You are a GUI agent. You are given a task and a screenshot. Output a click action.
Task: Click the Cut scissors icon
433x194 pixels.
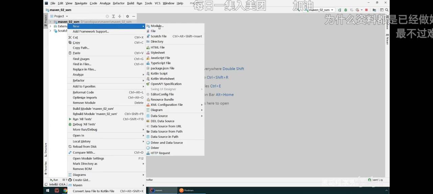point(70,37)
